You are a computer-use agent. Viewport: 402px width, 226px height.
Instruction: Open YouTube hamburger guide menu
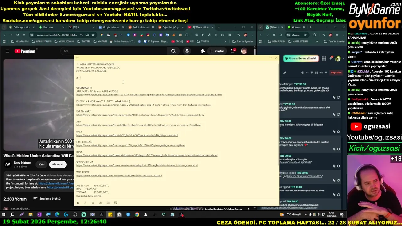[8, 51]
